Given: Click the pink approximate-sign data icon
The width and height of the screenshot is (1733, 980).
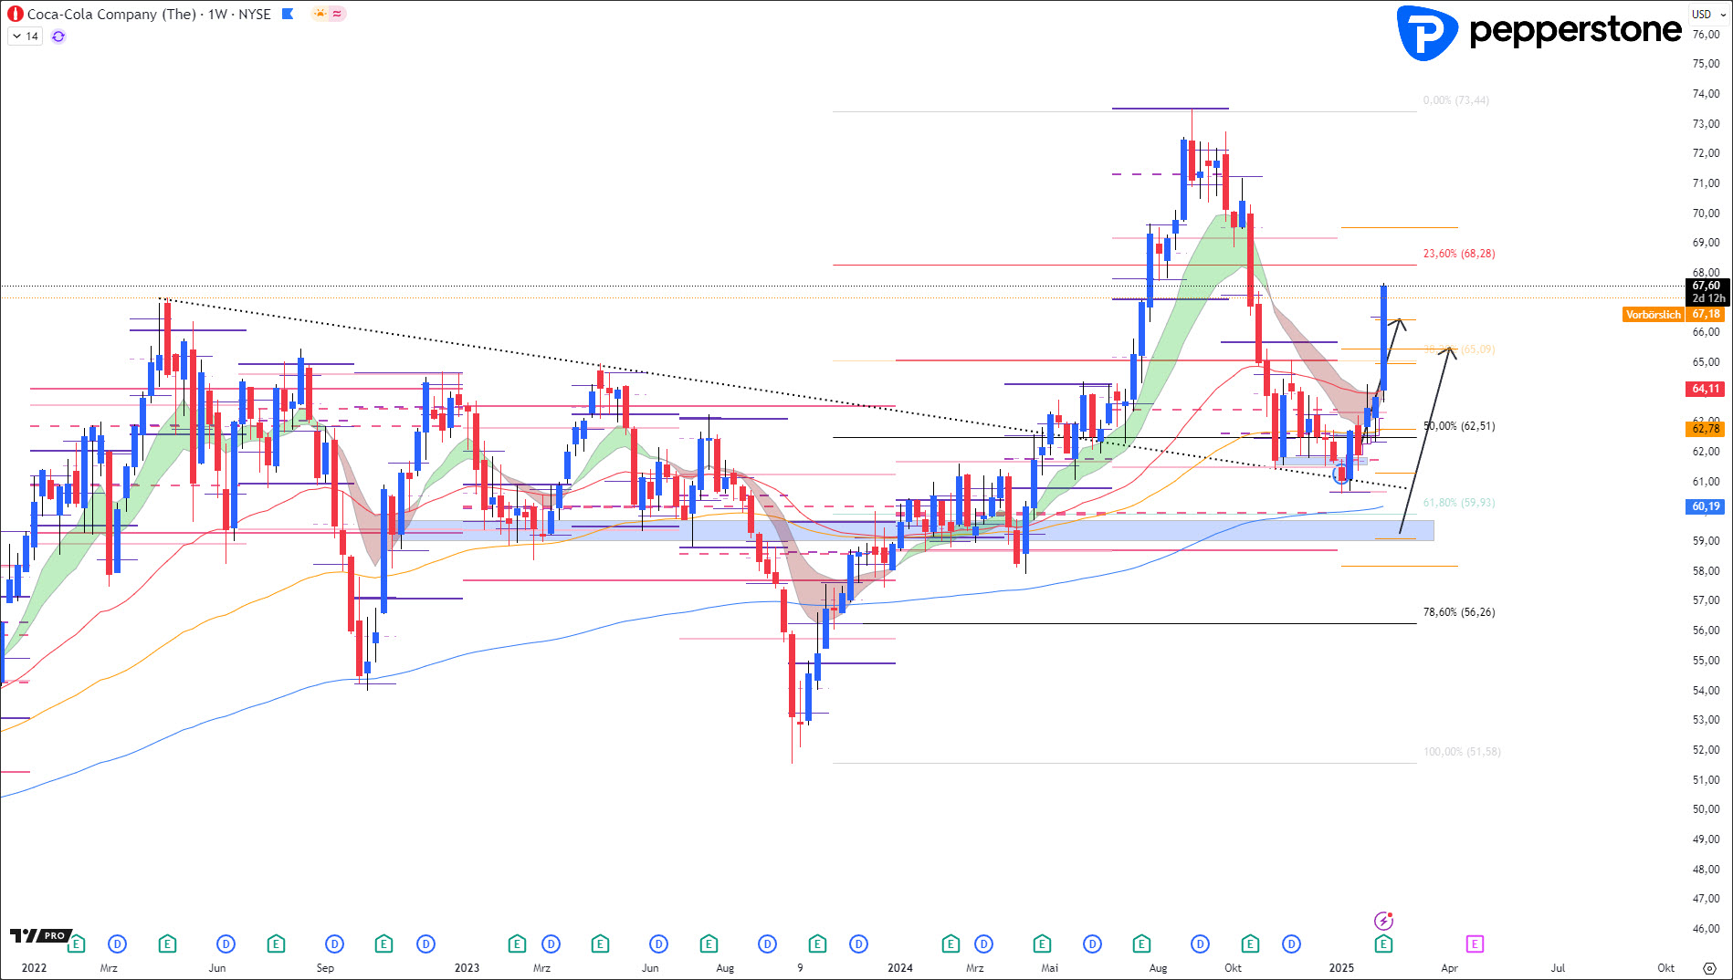Looking at the screenshot, I should click(337, 14).
